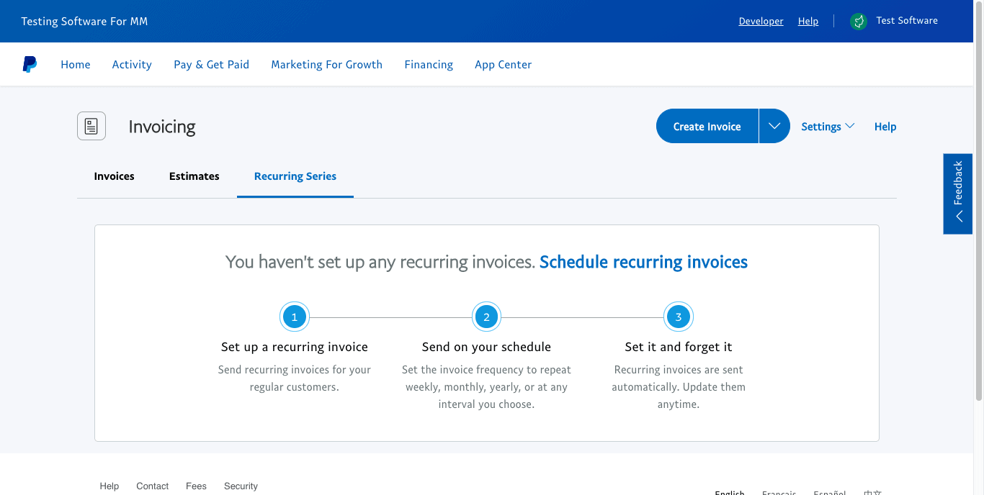Click the page vertical scrollbar

click(x=979, y=201)
